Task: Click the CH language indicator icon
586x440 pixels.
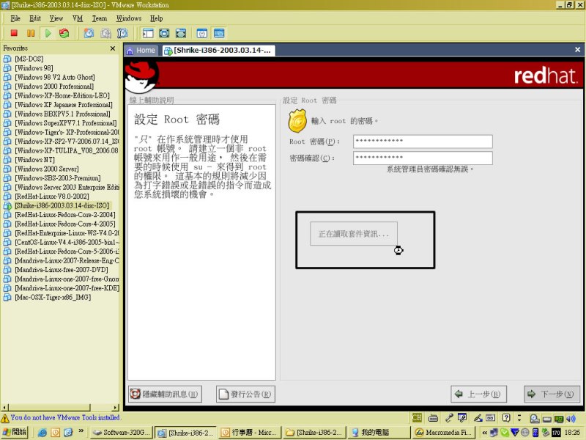Action: 417,418
